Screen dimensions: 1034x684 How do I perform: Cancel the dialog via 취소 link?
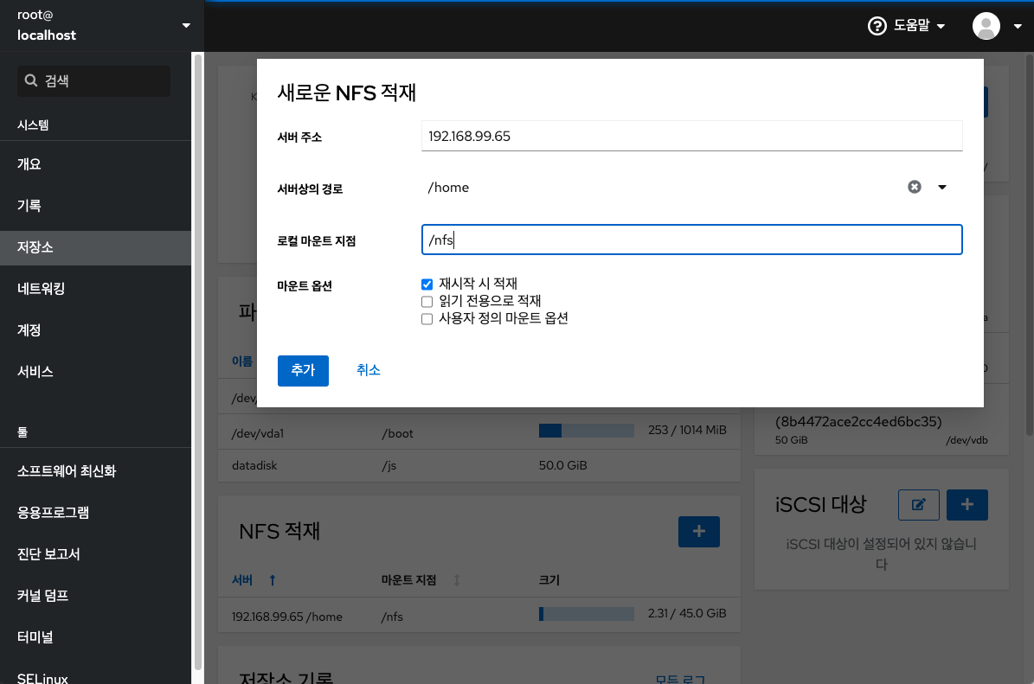[368, 370]
